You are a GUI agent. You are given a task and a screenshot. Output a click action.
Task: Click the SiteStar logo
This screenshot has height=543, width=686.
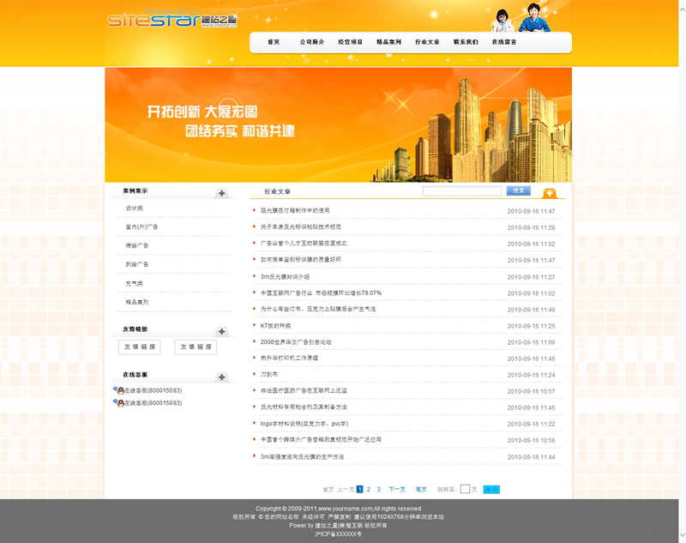(171, 20)
